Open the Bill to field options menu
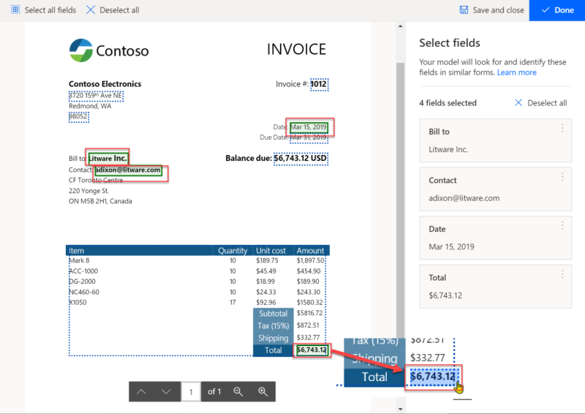The width and height of the screenshot is (585, 414). point(562,128)
